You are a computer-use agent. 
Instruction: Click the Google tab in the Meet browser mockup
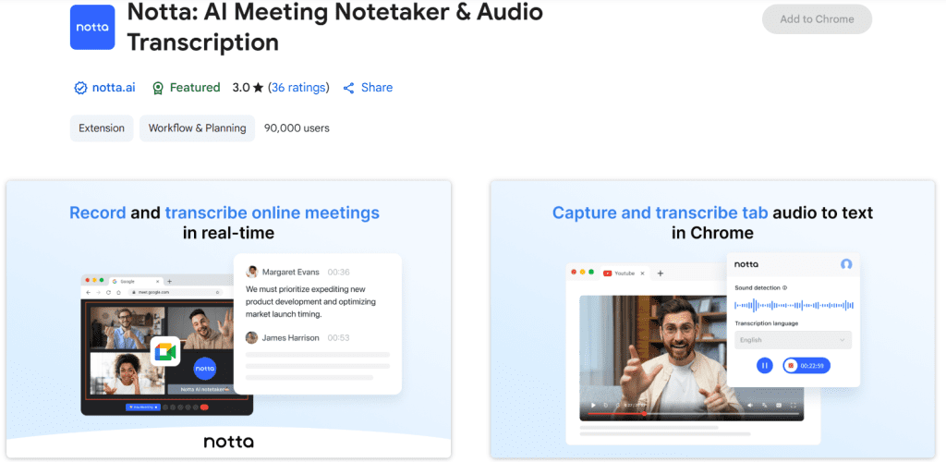pos(137,282)
